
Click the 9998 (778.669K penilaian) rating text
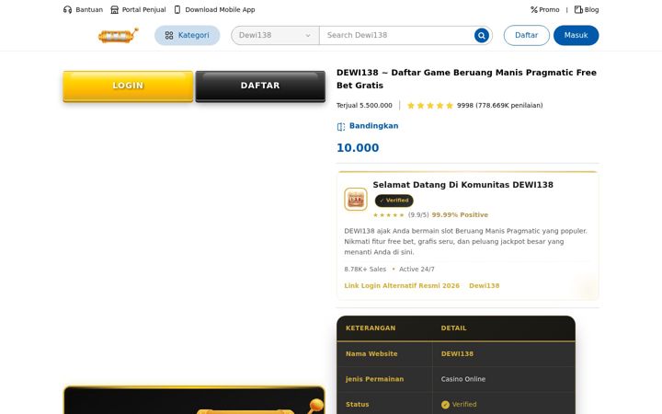pyautogui.click(x=500, y=106)
